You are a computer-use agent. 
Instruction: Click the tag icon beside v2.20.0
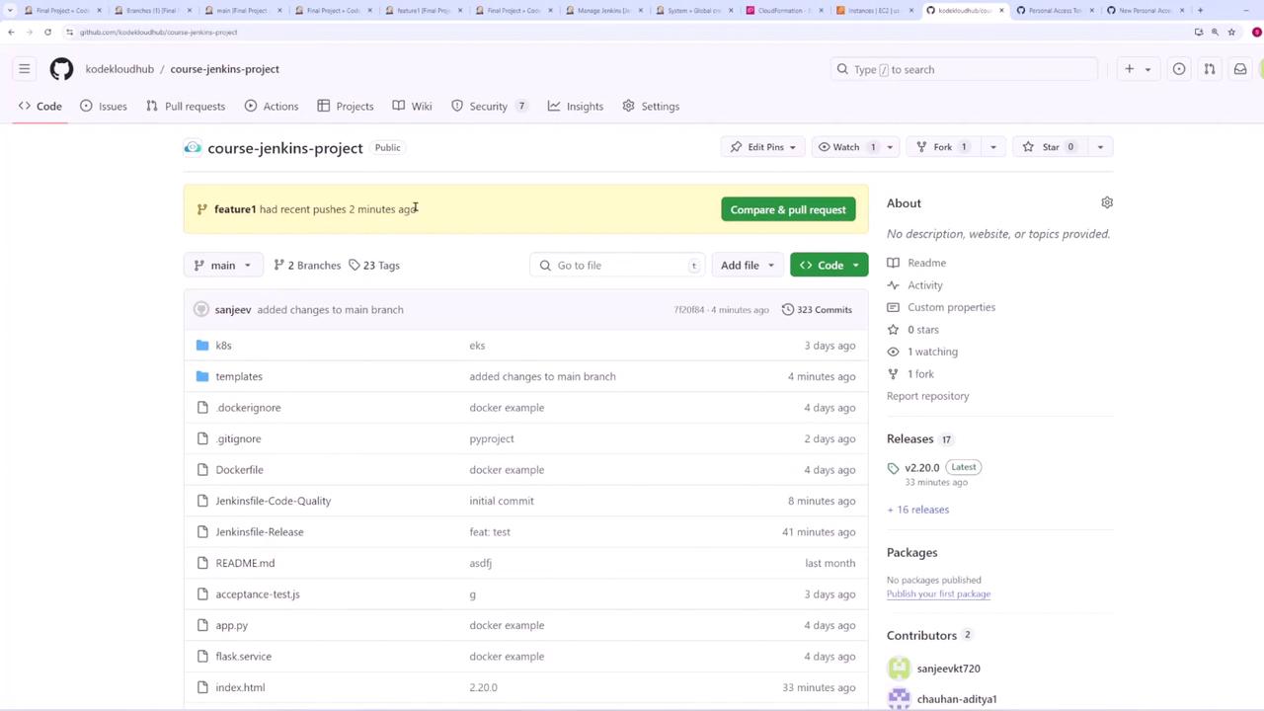[x=894, y=468]
